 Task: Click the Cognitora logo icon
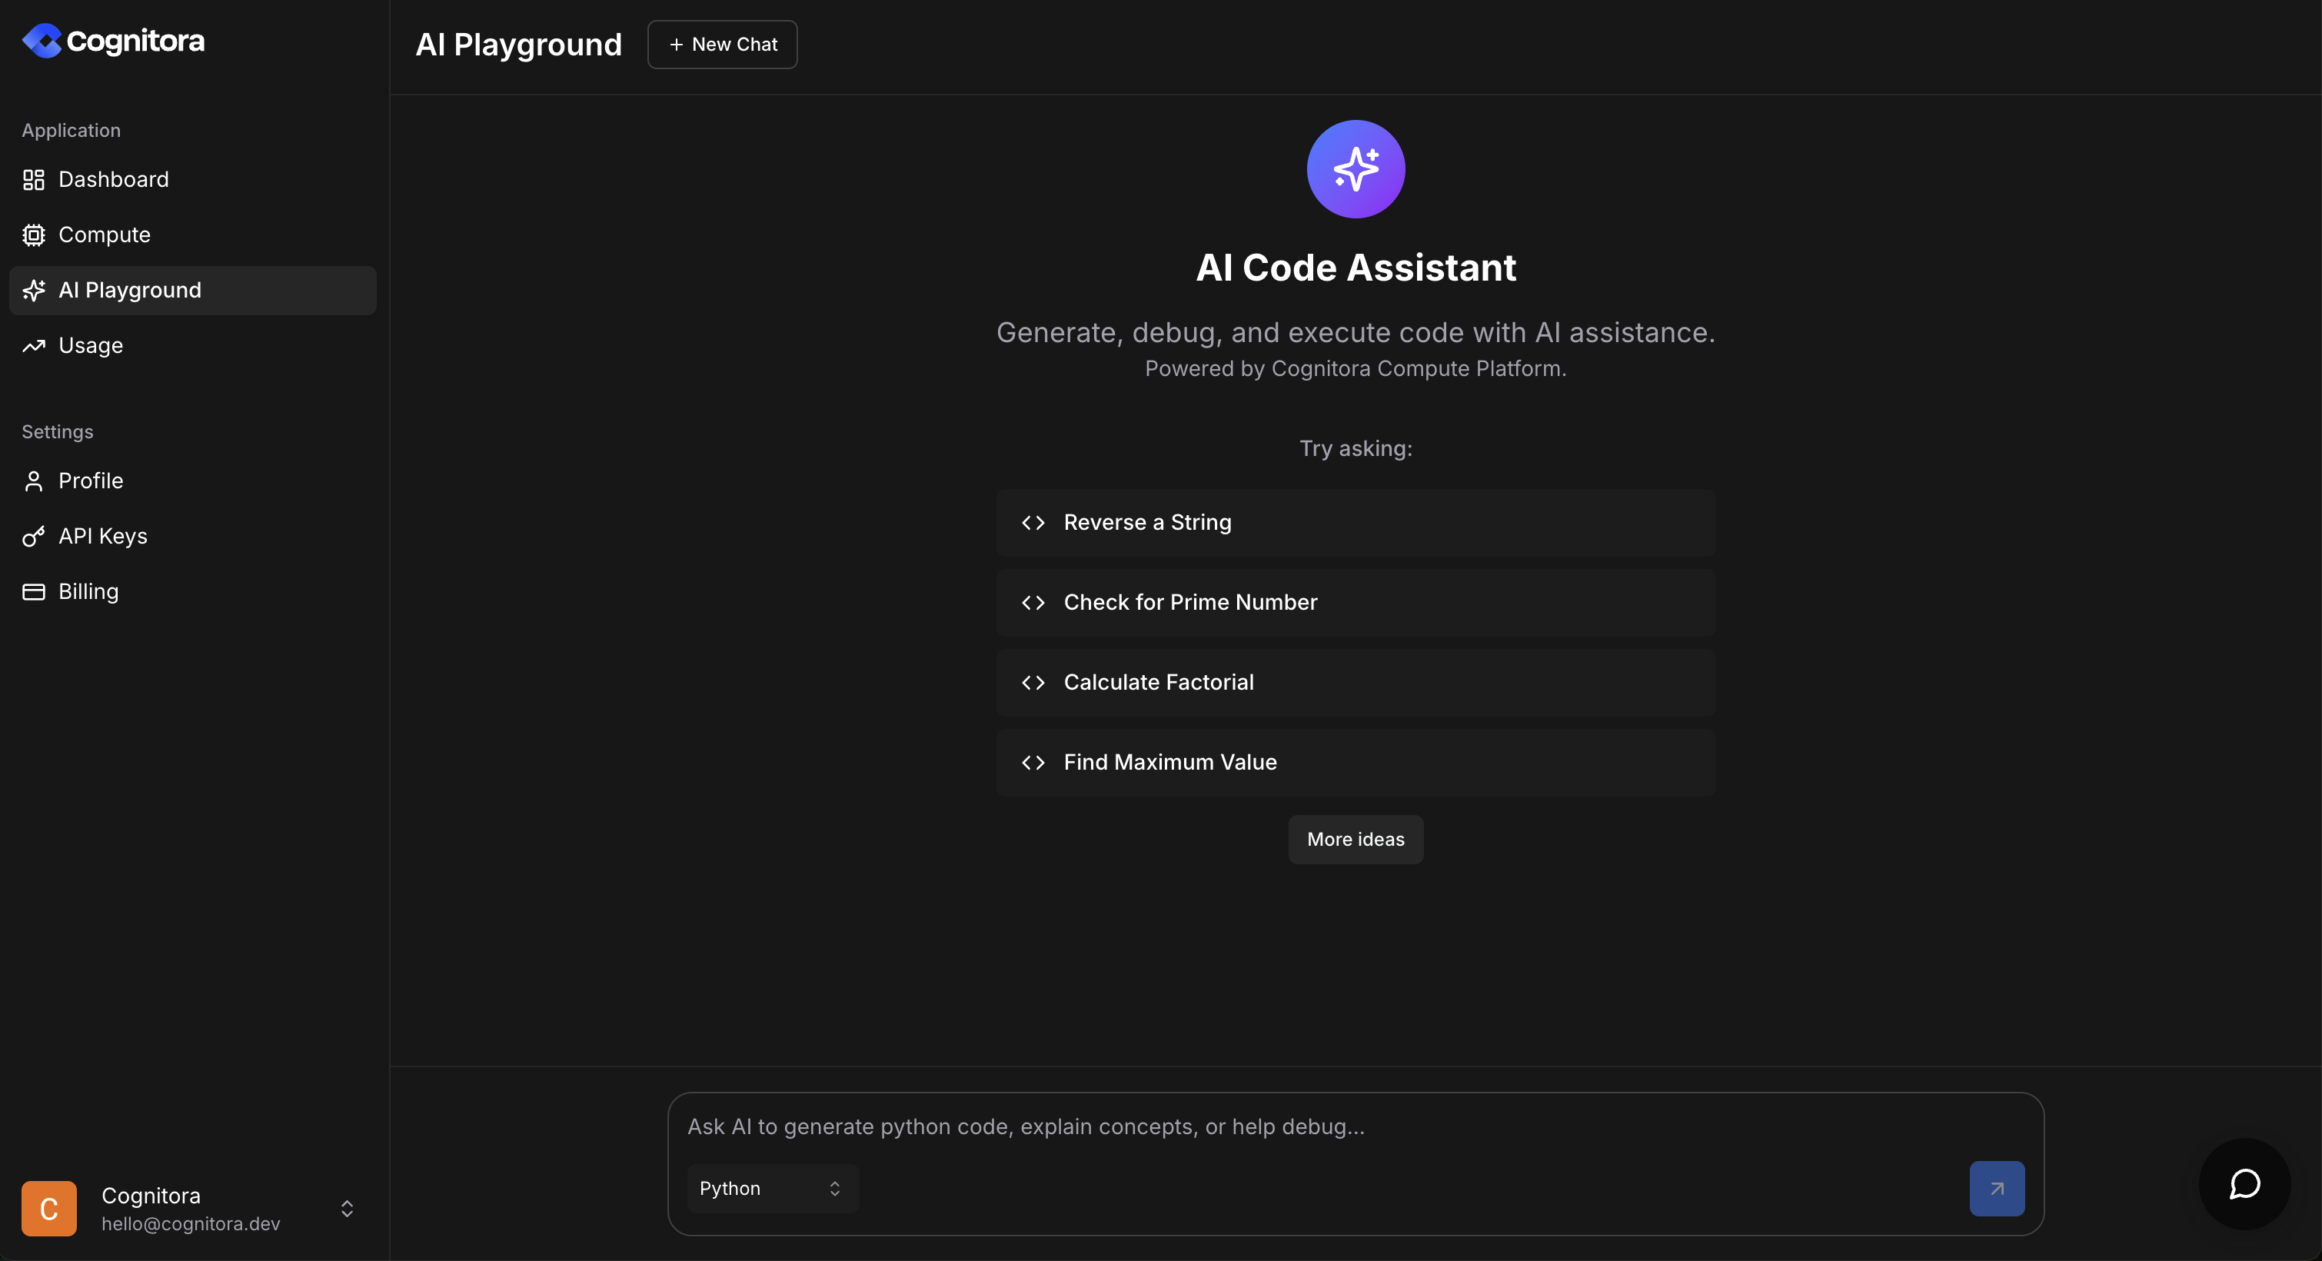point(42,41)
